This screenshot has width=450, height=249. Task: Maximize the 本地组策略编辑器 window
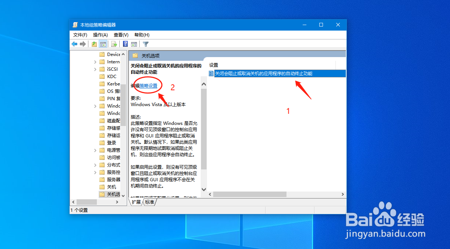pyautogui.click(x=321, y=25)
